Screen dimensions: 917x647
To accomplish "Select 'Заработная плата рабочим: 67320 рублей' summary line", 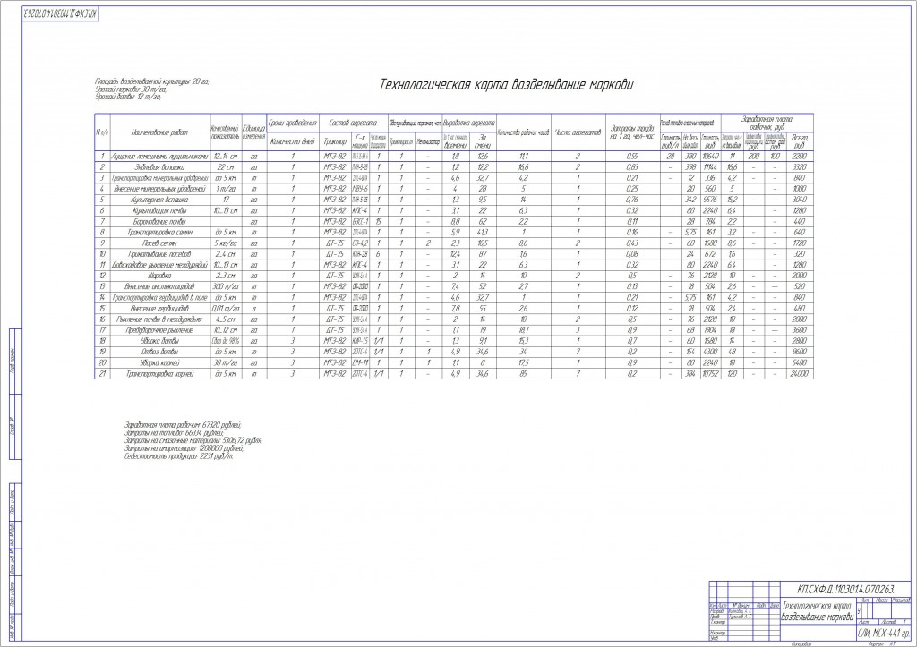I will pyautogui.click(x=183, y=425).
